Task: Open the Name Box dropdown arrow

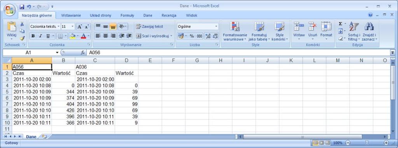Action: tap(58, 53)
